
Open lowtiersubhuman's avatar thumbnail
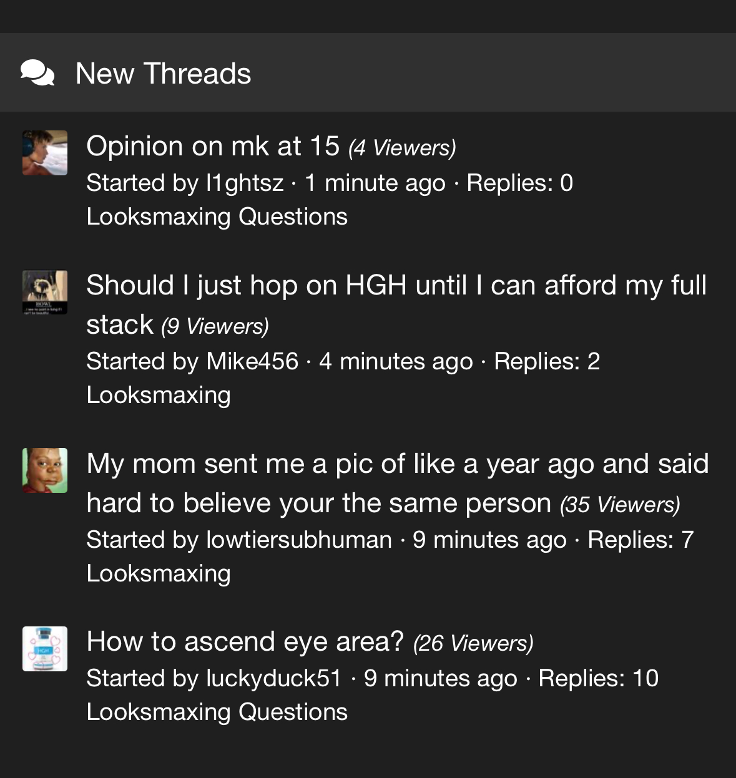click(x=45, y=470)
